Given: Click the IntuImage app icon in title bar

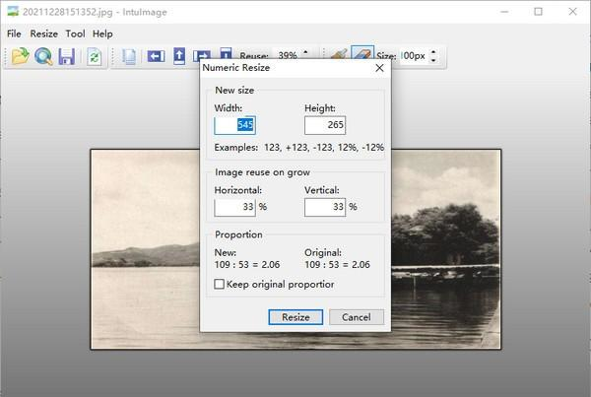Looking at the screenshot, I should click(13, 11).
